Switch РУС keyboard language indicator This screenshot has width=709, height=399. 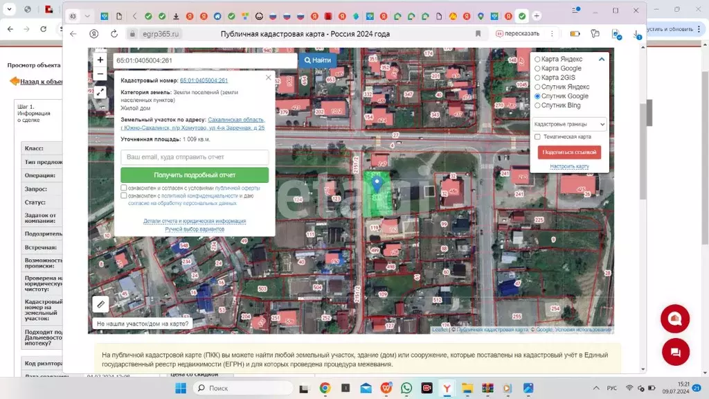[612, 388]
